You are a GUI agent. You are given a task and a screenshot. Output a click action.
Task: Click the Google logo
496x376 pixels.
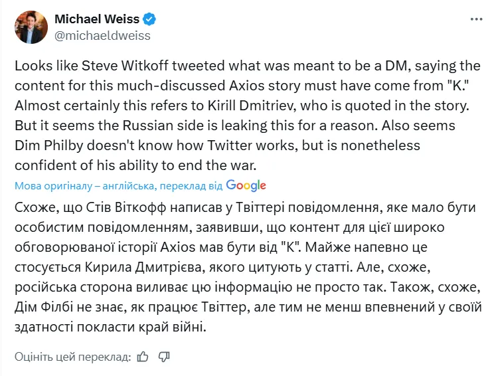point(246,186)
